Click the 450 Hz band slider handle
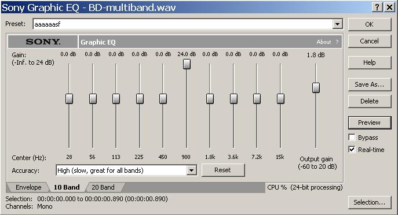The height and width of the screenshot is (215, 398). click(163, 99)
